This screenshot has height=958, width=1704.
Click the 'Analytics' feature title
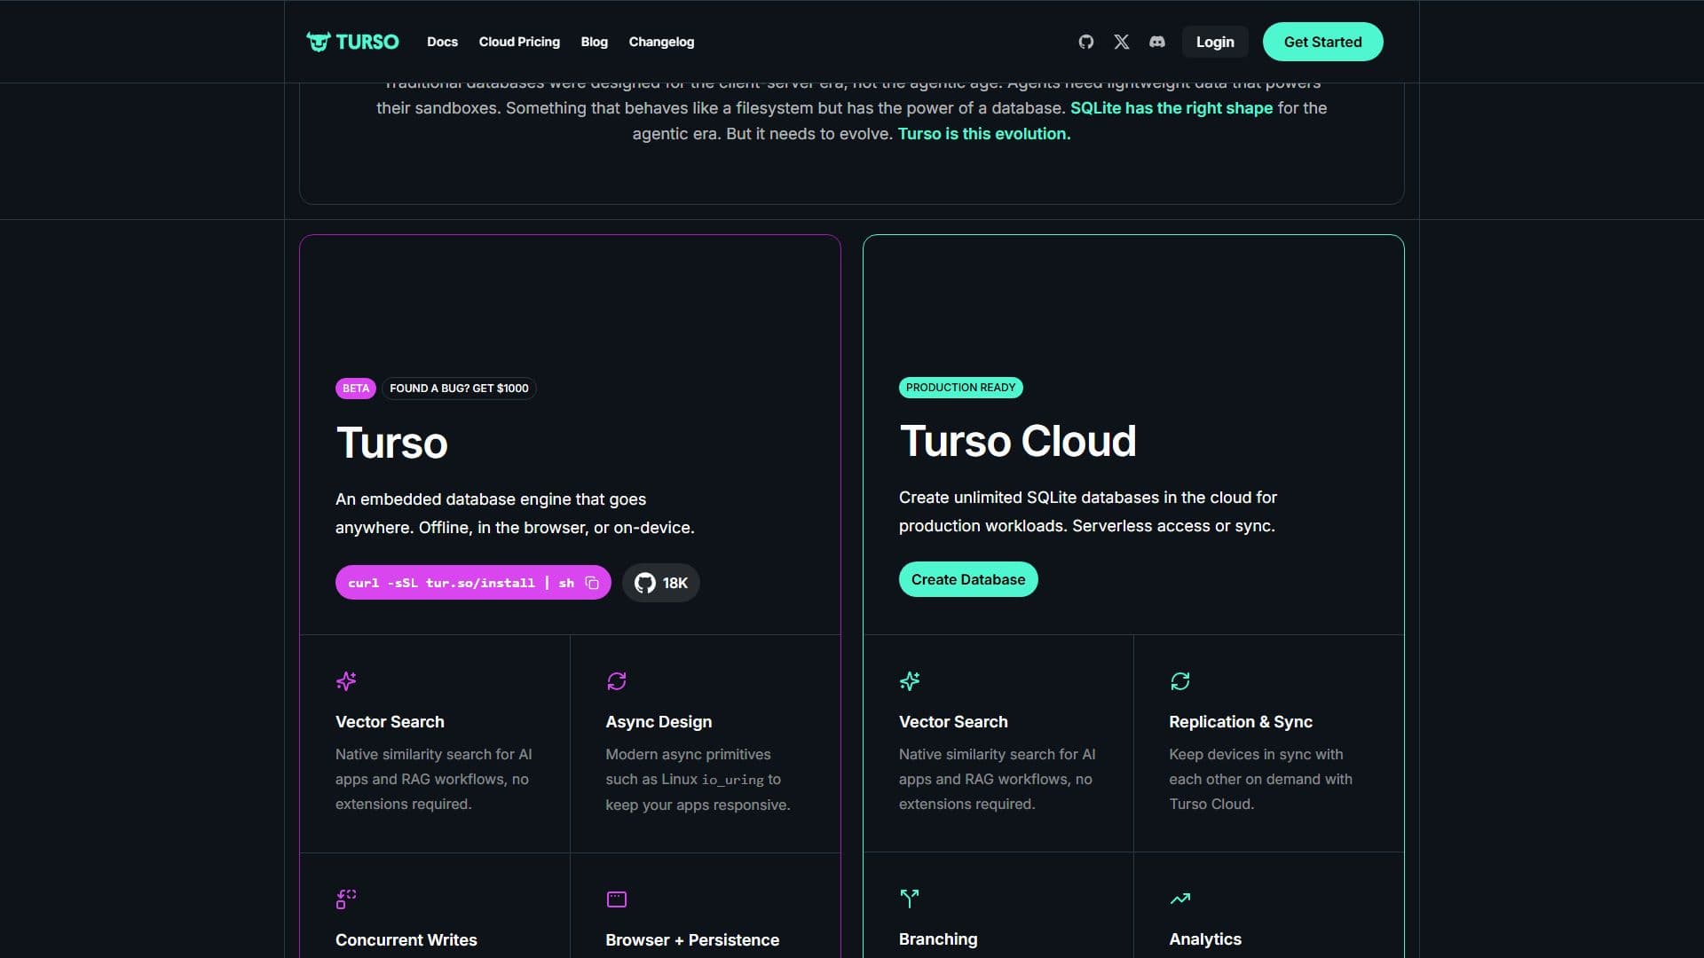tap(1205, 939)
